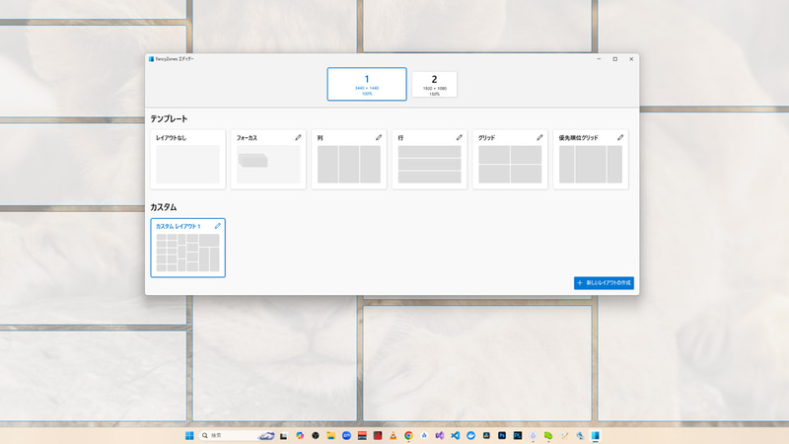Close the FancyZones editor window
This screenshot has width=789, height=444.
pyautogui.click(x=631, y=59)
